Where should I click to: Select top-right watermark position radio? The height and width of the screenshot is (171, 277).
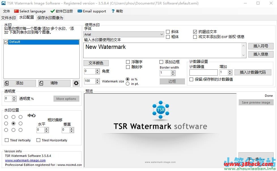click(21, 117)
